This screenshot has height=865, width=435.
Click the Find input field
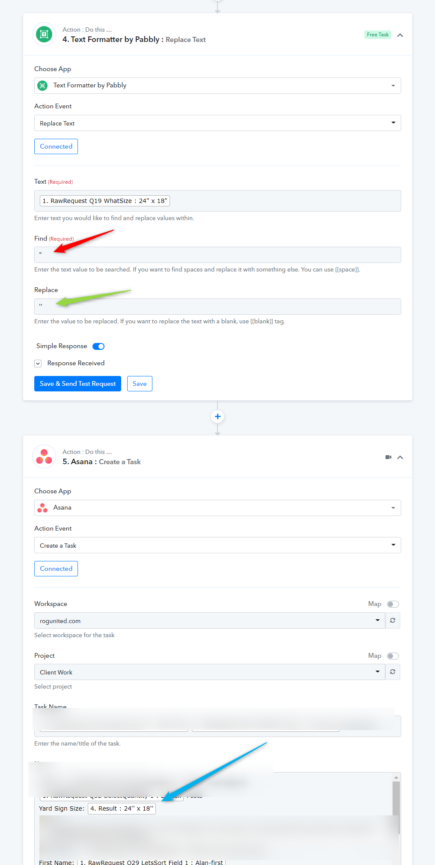[217, 255]
